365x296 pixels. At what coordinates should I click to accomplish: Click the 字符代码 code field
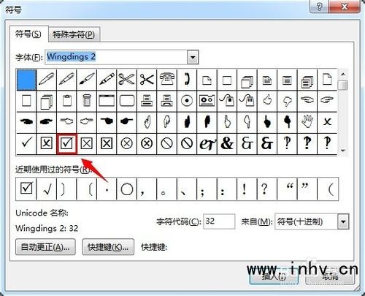coord(219,221)
